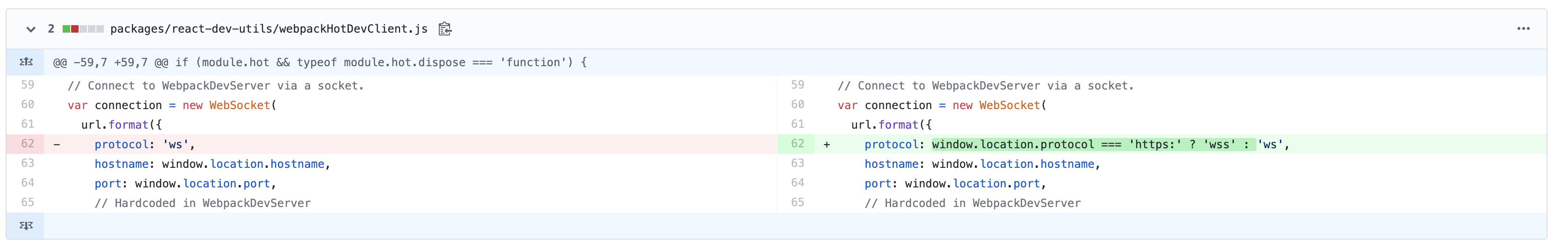
Task: Click right side hostname: window.location.hostname line
Action: click(982, 165)
